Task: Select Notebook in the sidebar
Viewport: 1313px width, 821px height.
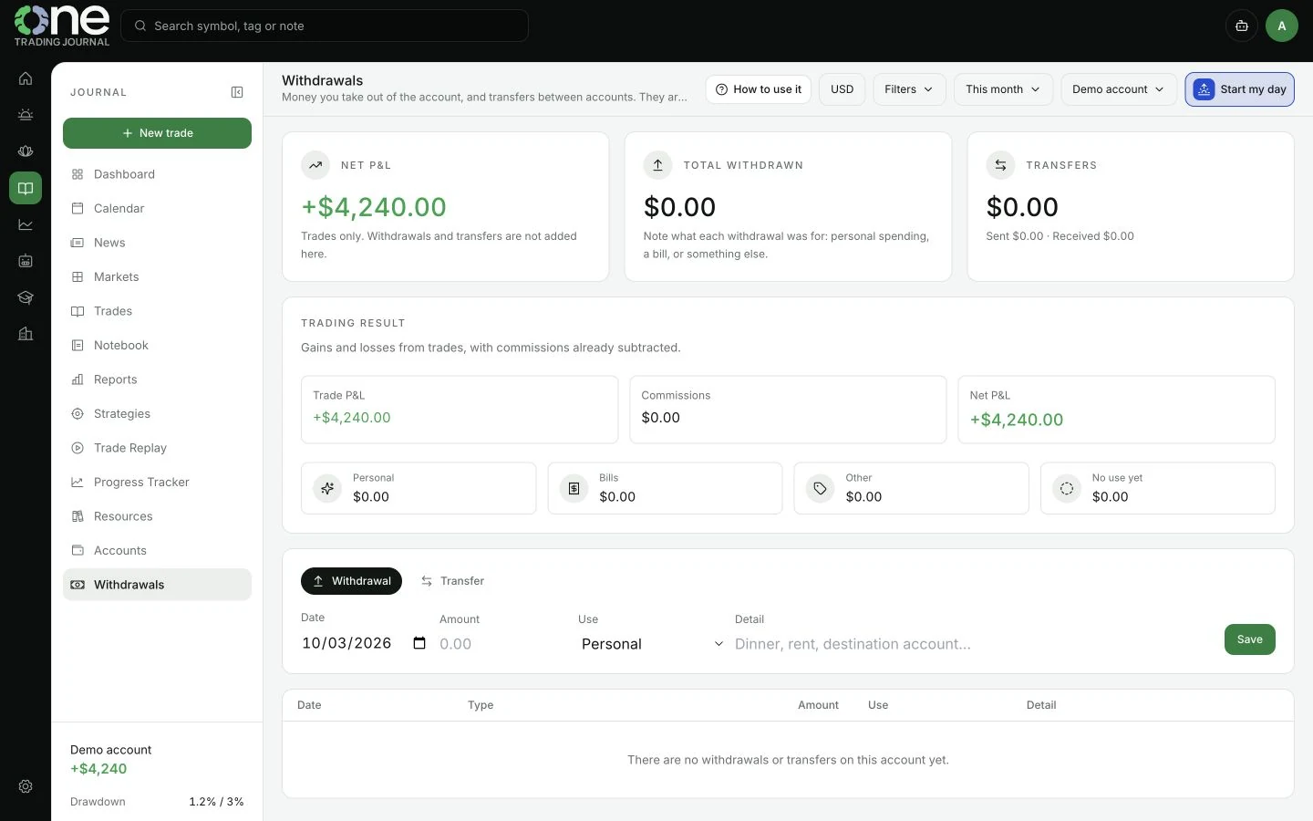Action: pyautogui.click(x=157, y=345)
